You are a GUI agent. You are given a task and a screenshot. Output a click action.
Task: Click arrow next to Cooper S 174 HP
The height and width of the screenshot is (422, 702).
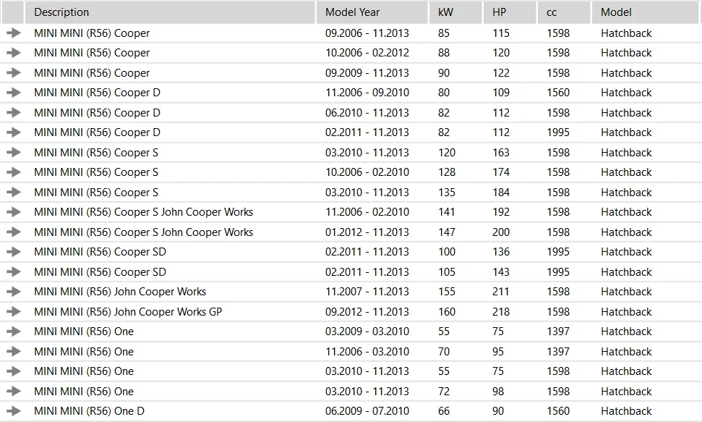14,172
